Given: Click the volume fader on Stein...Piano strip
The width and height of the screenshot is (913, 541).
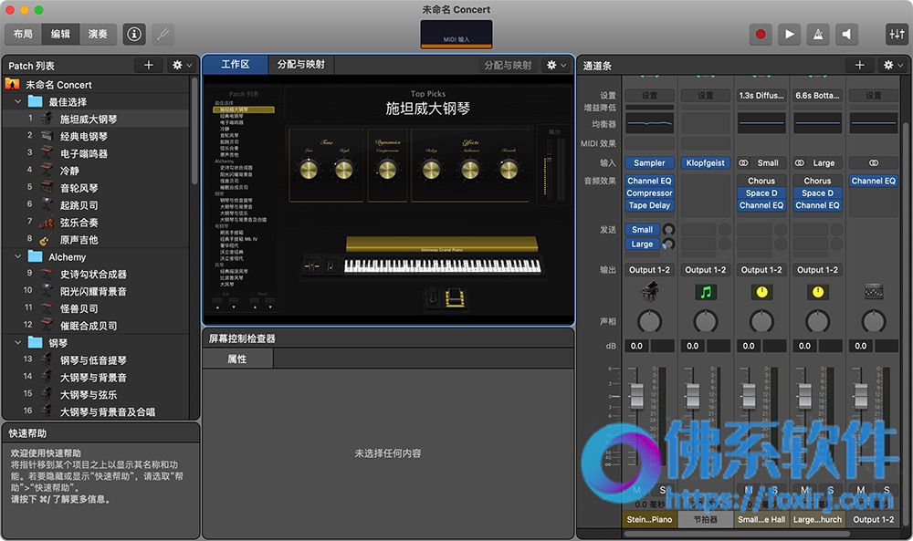Looking at the screenshot, I should pyautogui.click(x=637, y=395).
